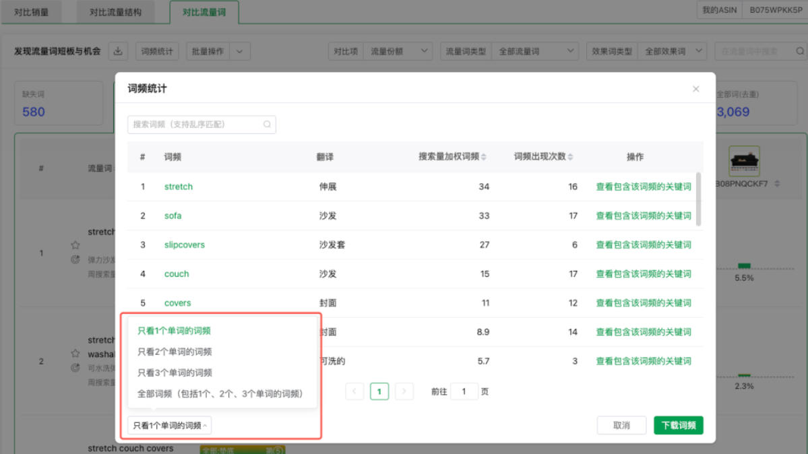The image size is (808, 454).
Task: Click 查看包含该词频的关键词 in the 8.9 row
Action: [x=643, y=332]
